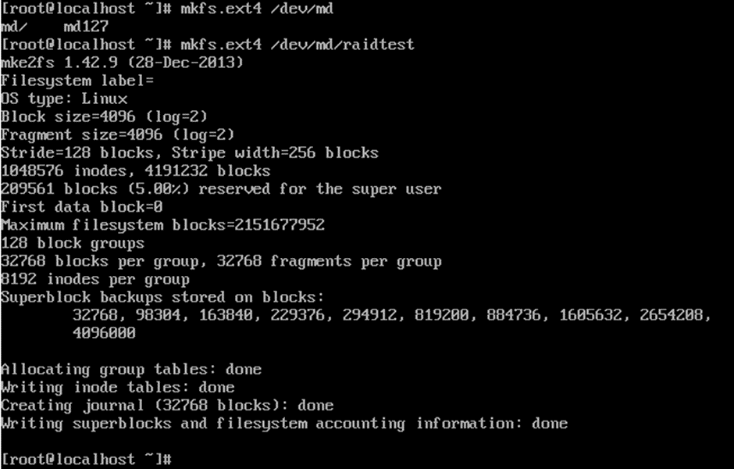This screenshot has height=469, width=734.
Task: Click the 8192 inodes per group line
Action: pyautogui.click(x=95, y=280)
